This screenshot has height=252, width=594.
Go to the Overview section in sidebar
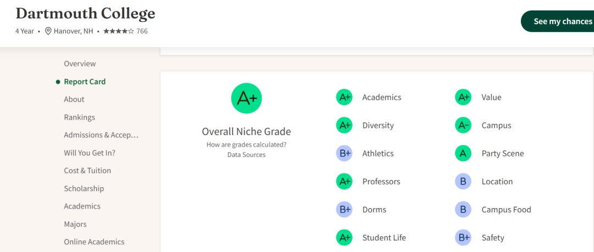[x=80, y=64]
